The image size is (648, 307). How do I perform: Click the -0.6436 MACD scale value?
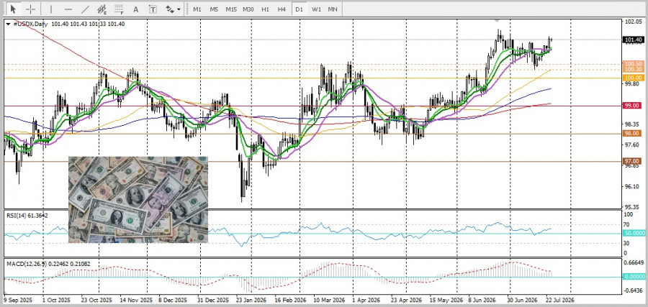pyautogui.click(x=634, y=290)
